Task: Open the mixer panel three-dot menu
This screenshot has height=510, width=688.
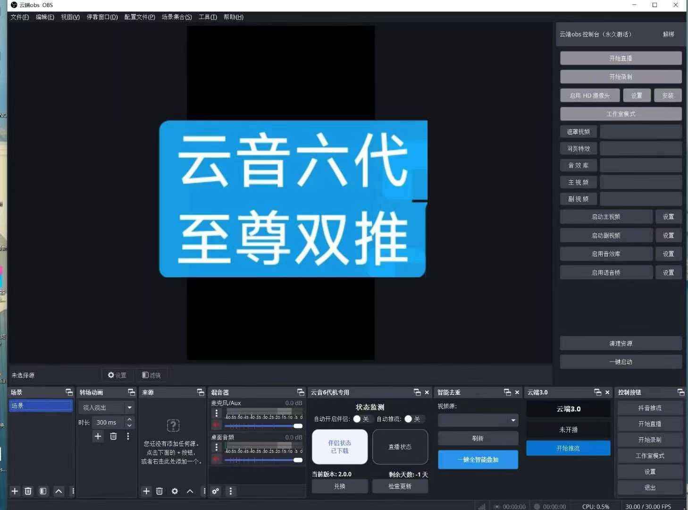Action: pos(230,491)
